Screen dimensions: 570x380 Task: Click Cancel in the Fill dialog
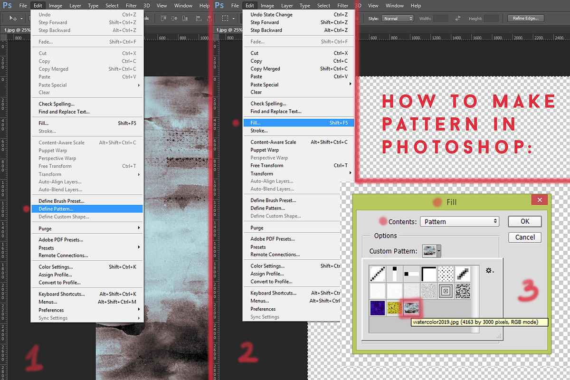point(525,237)
